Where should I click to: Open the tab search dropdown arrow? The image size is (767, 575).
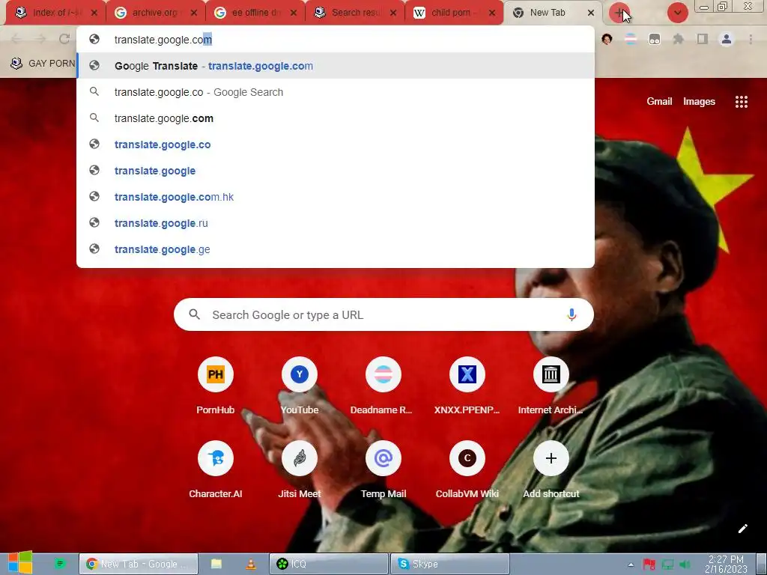677,13
